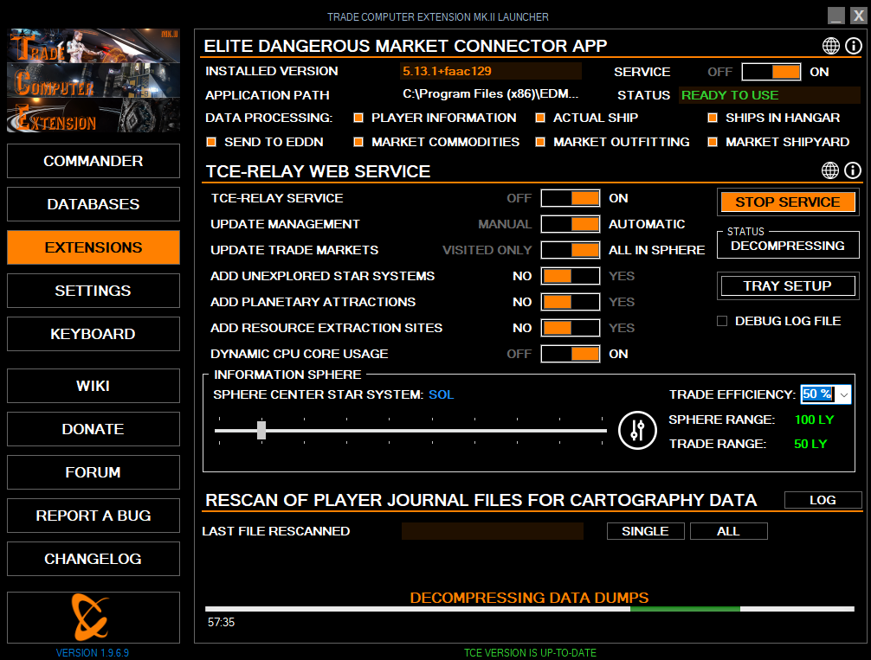Select the Extensions section

pos(94,247)
